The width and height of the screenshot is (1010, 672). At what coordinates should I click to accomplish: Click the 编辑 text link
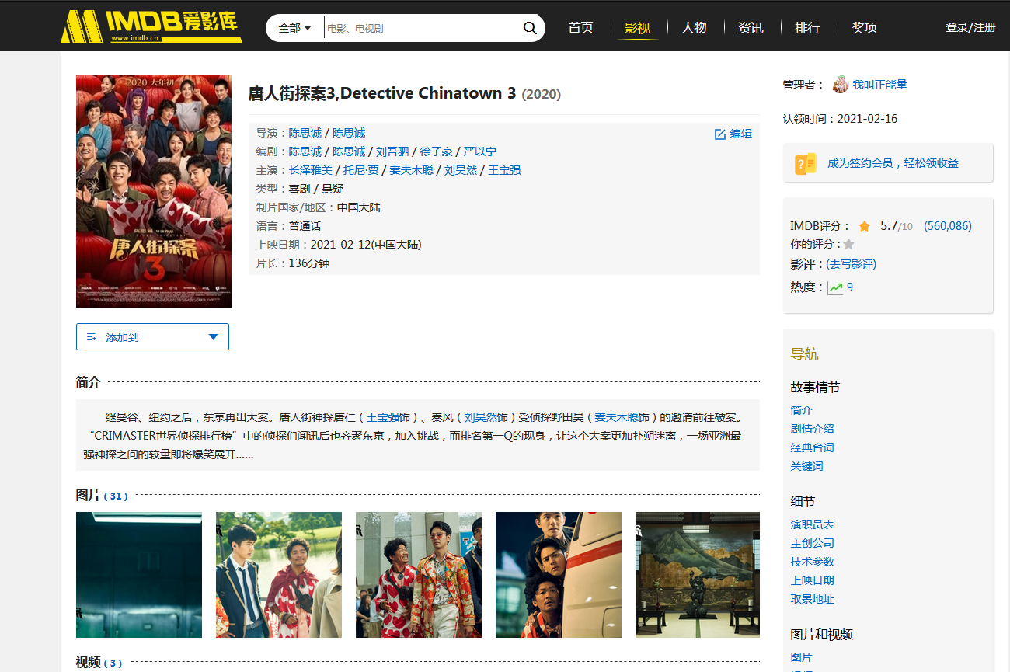[x=741, y=134]
